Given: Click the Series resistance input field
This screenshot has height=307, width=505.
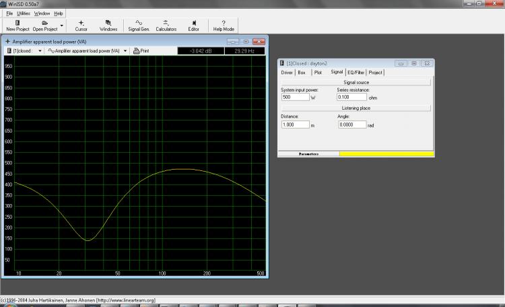Looking at the screenshot, I should 351,97.
